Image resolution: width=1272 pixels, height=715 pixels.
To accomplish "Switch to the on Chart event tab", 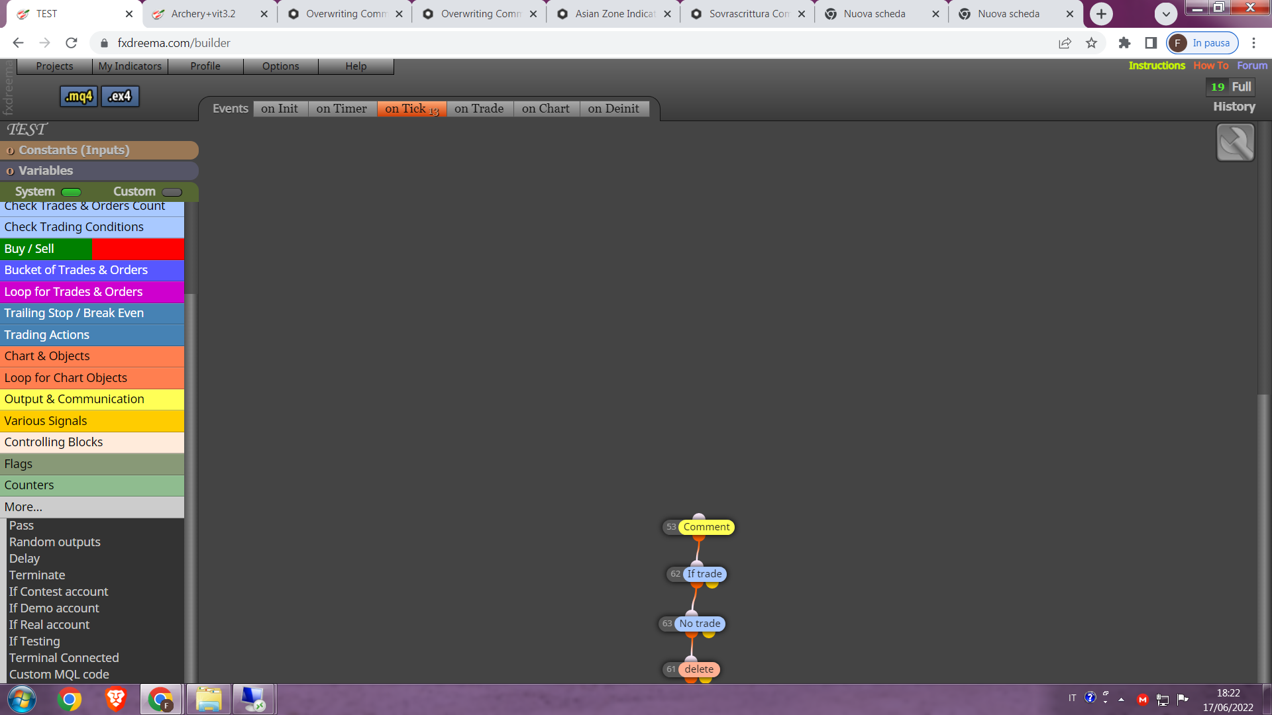I will pyautogui.click(x=546, y=109).
